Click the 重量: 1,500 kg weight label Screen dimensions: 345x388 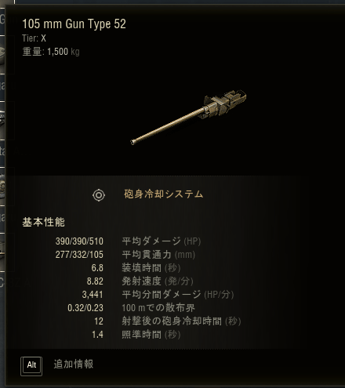51,52
